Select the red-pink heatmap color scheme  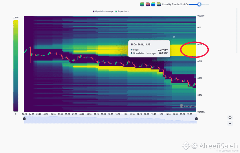(148, 4)
